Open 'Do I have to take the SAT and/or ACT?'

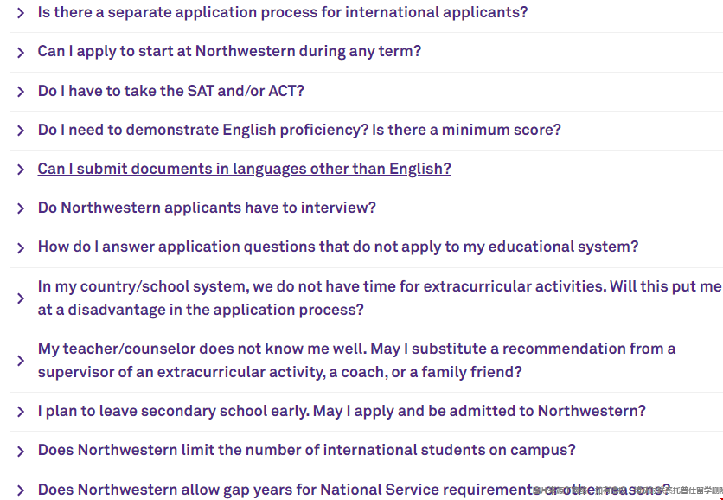point(171,91)
